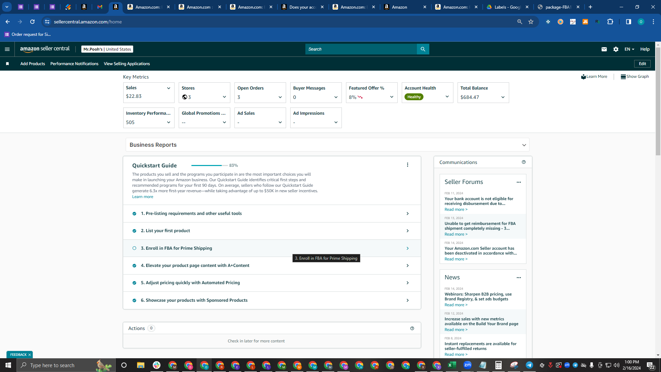Screen dimensions: 661x372
Task: Open buyer messages mail icon
Action: tap(604, 49)
